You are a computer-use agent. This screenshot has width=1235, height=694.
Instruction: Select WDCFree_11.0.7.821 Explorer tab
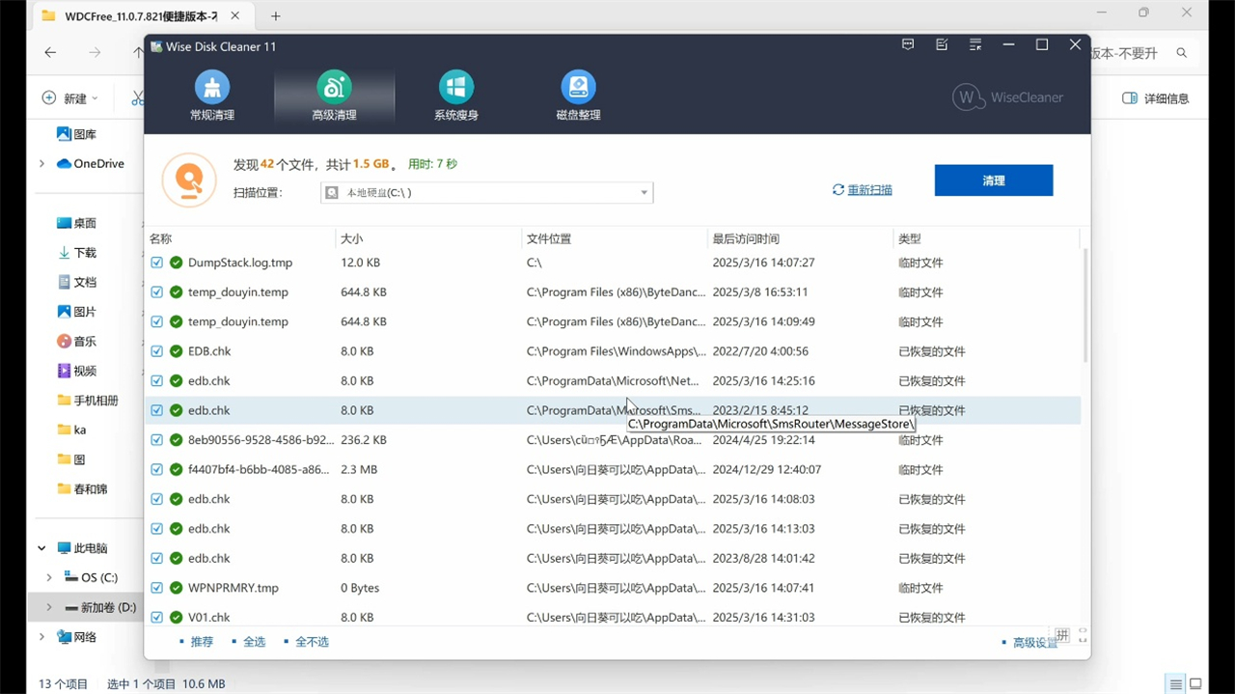click(x=145, y=16)
